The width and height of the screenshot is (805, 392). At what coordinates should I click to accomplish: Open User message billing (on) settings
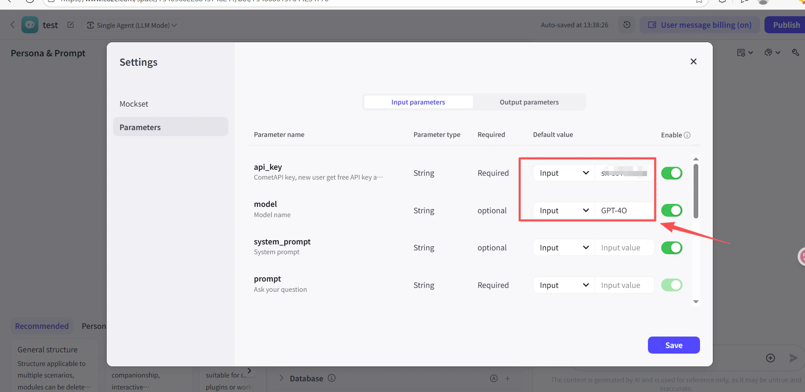click(x=700, y=25)
